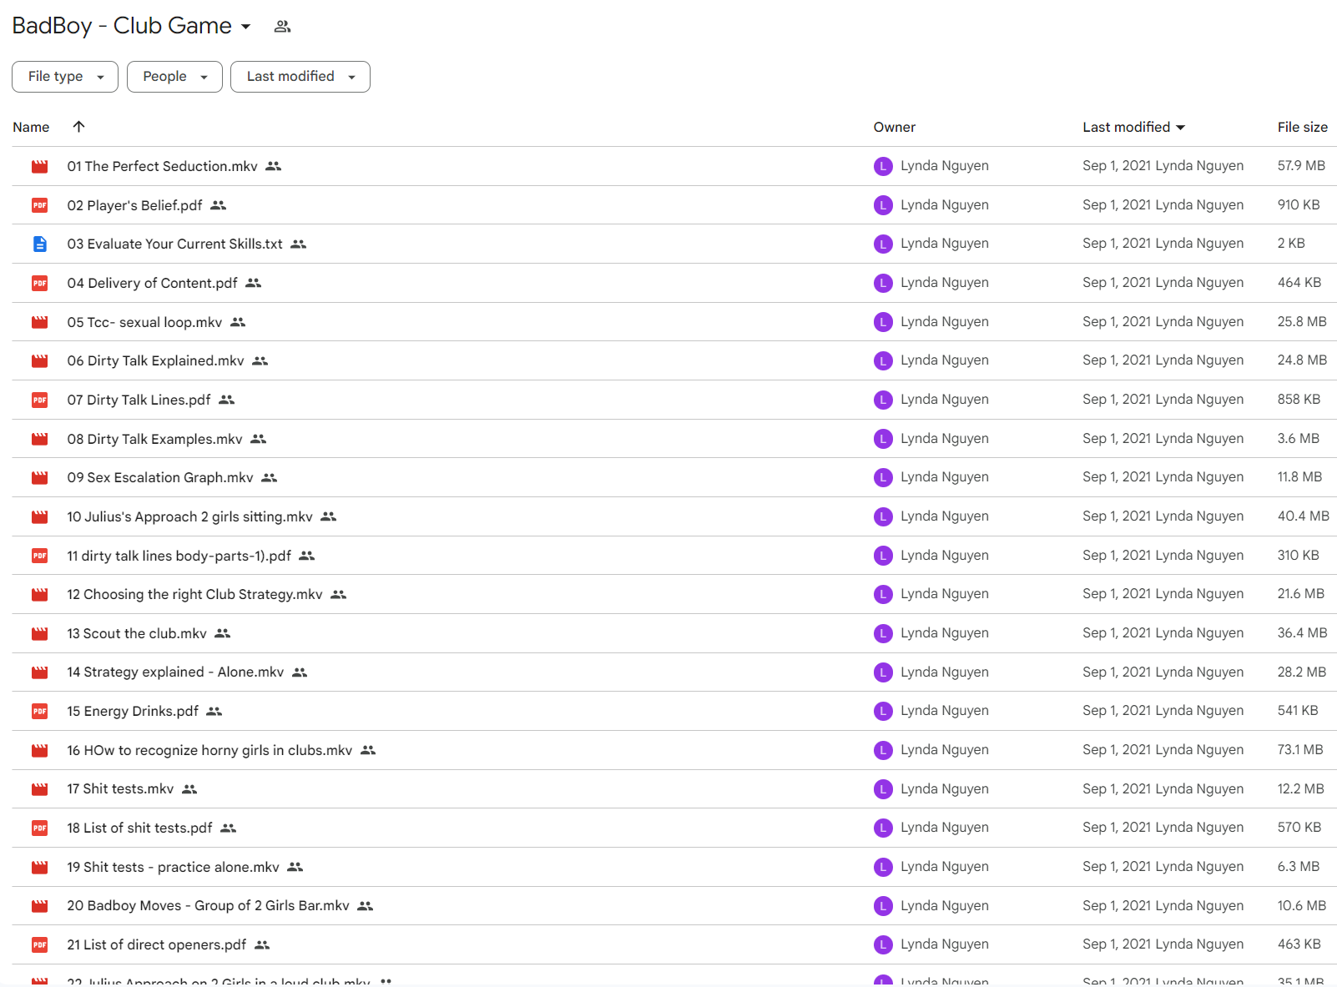Click the 2 KB file size value

pyautogui.click(x=1291, y=244)
